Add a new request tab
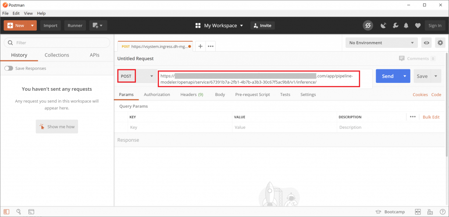Image resolution: width=449 pixels, height=217 pixels. point(200,46)
